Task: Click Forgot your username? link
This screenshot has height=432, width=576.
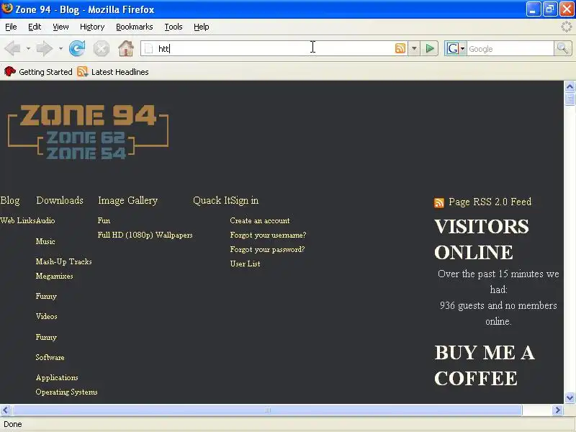Action: [268, 235]
